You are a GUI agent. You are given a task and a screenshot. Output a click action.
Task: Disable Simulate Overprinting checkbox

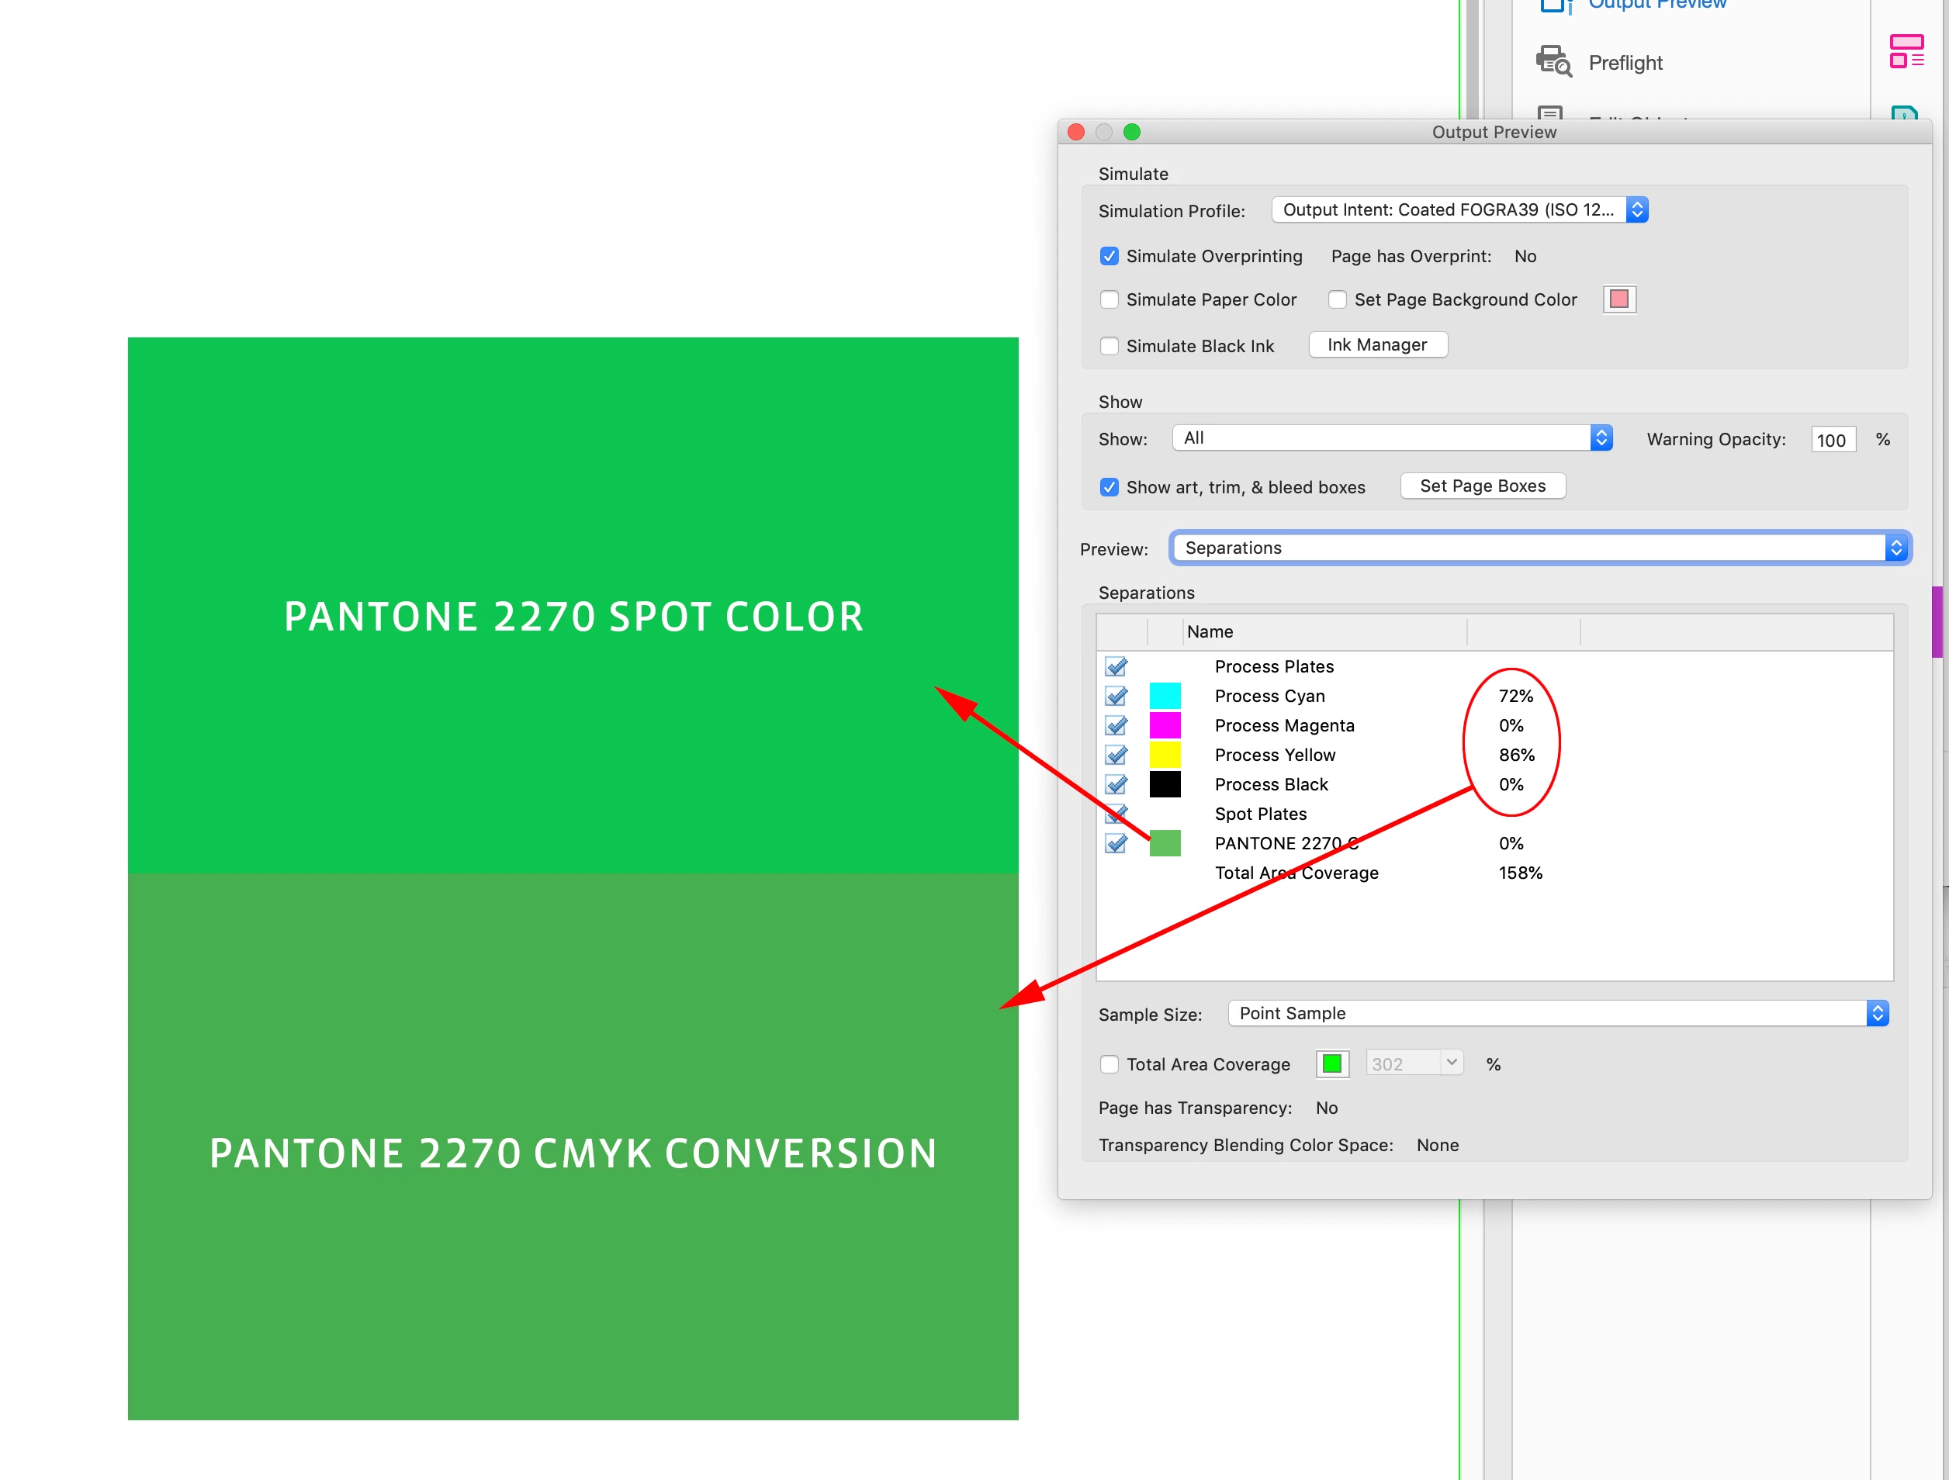pyautogui.click(x=1110, y=256)
